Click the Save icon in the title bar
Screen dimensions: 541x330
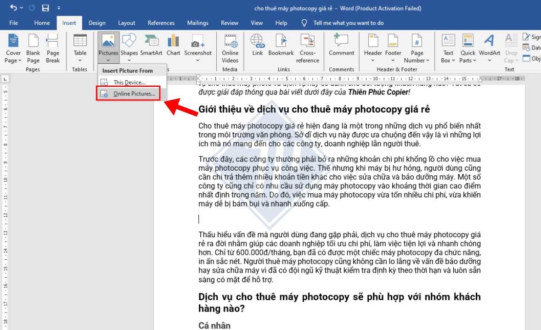pos(45,8)
